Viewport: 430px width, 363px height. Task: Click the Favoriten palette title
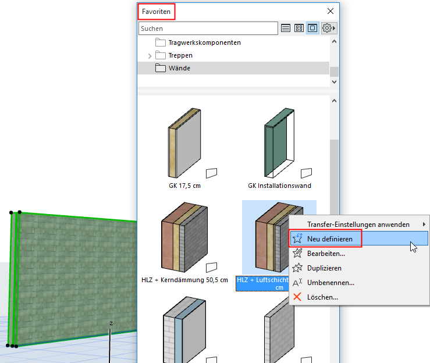click(156, 12)
